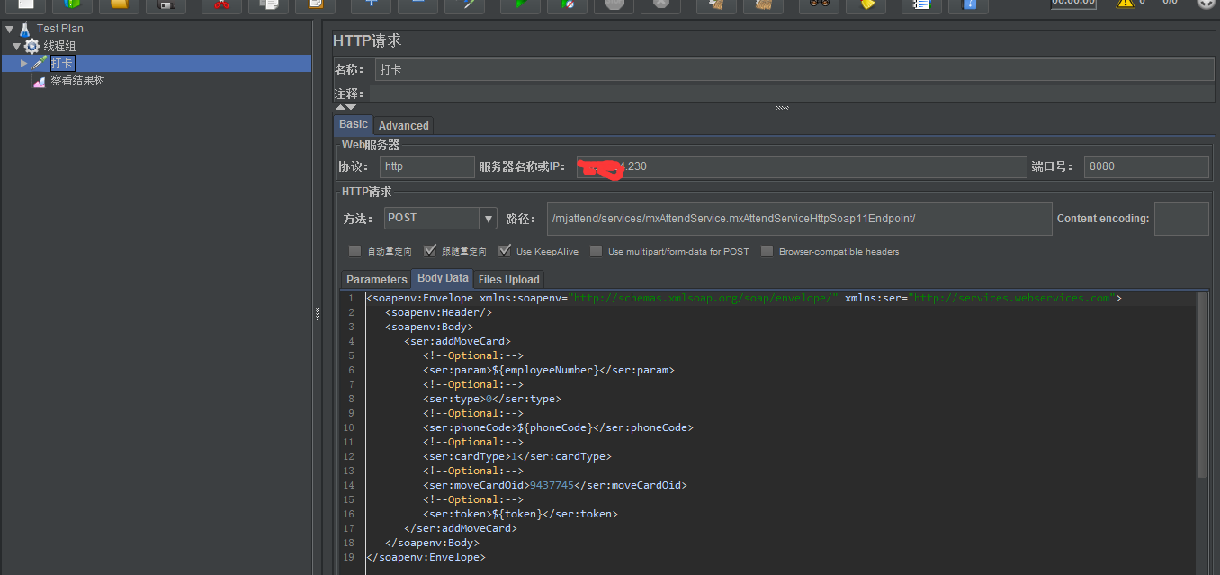The image size is (1220, 575).
Task: Click the ${employeeNumber} line in body
Action: click(548, 370)
